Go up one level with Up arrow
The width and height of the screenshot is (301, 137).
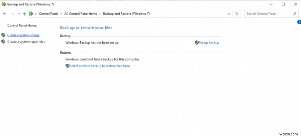tap(24, 14)
